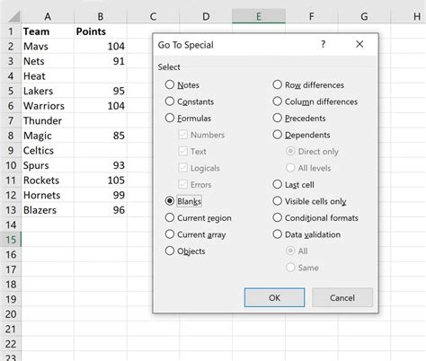The image size is (426, 361).
Task: Click the select-all corner triangle
Action: [13, 16]
